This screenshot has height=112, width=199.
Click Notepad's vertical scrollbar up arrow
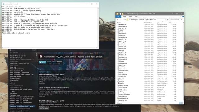tap(98, 8)
